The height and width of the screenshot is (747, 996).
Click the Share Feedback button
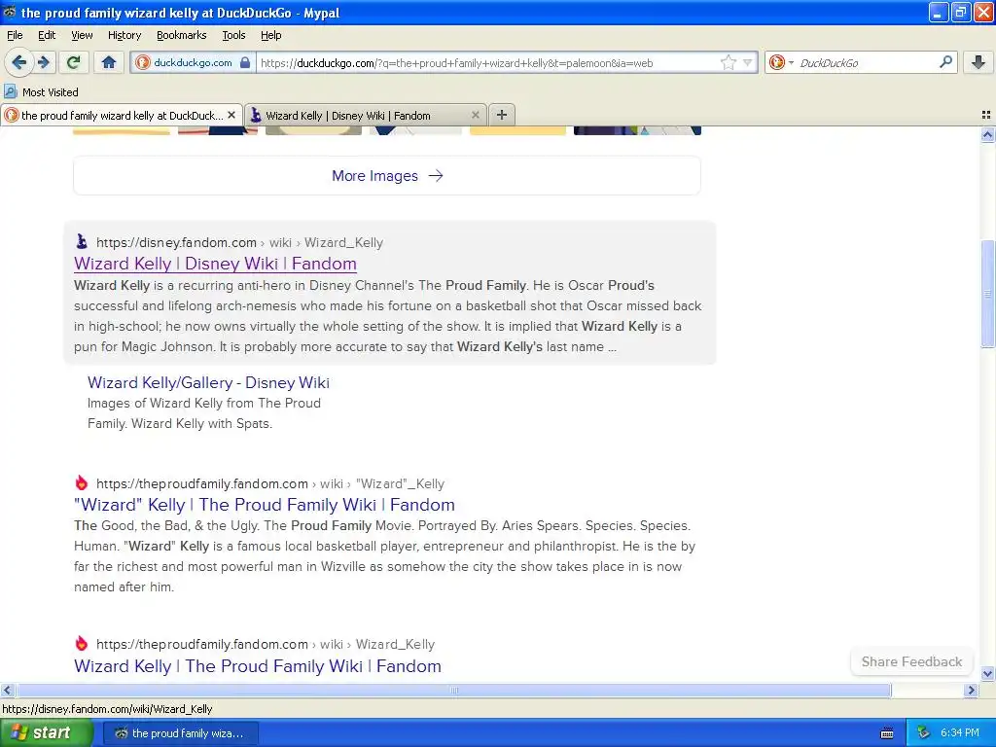(x=911, y=661)
